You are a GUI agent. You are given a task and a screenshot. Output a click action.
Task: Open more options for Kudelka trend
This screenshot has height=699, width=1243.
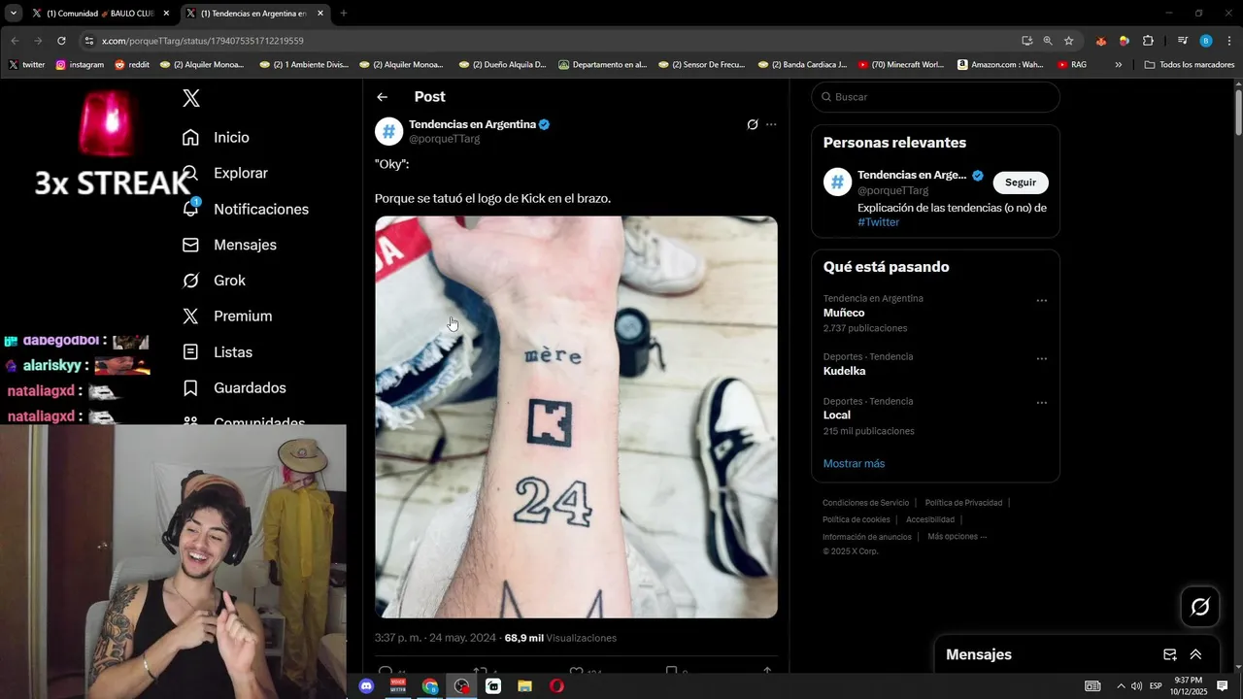(1041, 359)
